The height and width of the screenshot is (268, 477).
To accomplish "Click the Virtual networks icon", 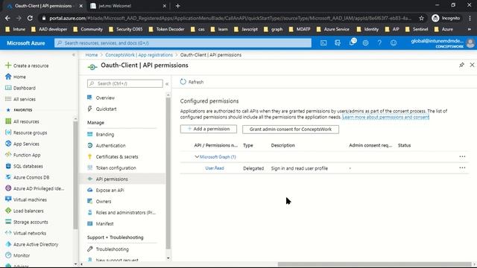I will [x=8, y=233].
